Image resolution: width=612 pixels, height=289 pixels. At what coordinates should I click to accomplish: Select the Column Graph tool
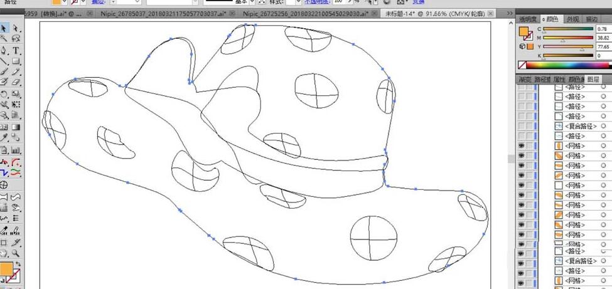point(16,150)
